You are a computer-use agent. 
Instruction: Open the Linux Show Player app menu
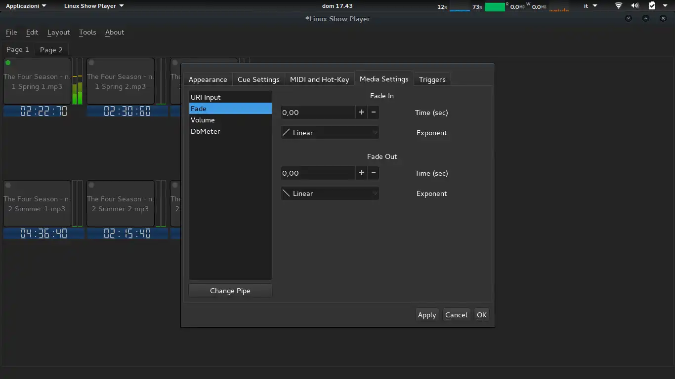point(94,6)
